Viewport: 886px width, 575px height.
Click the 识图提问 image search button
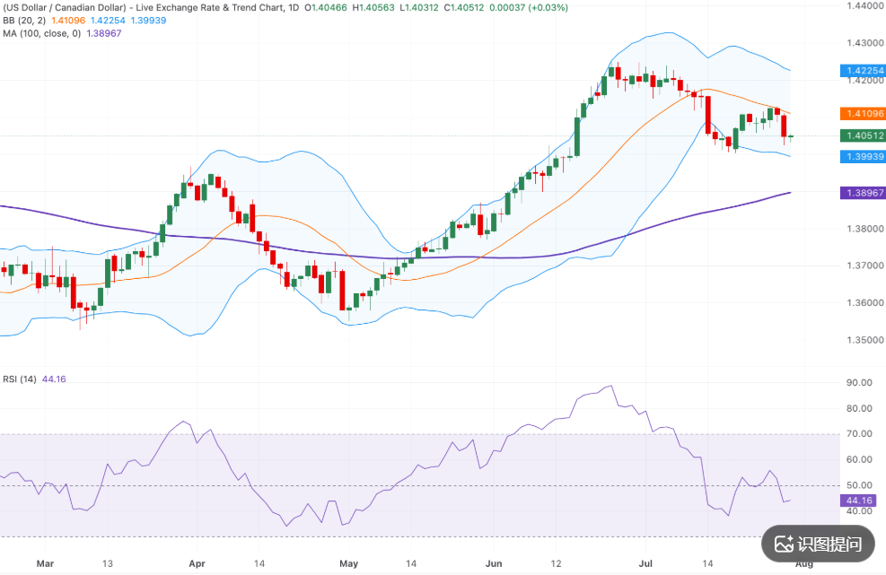point(818,544)
